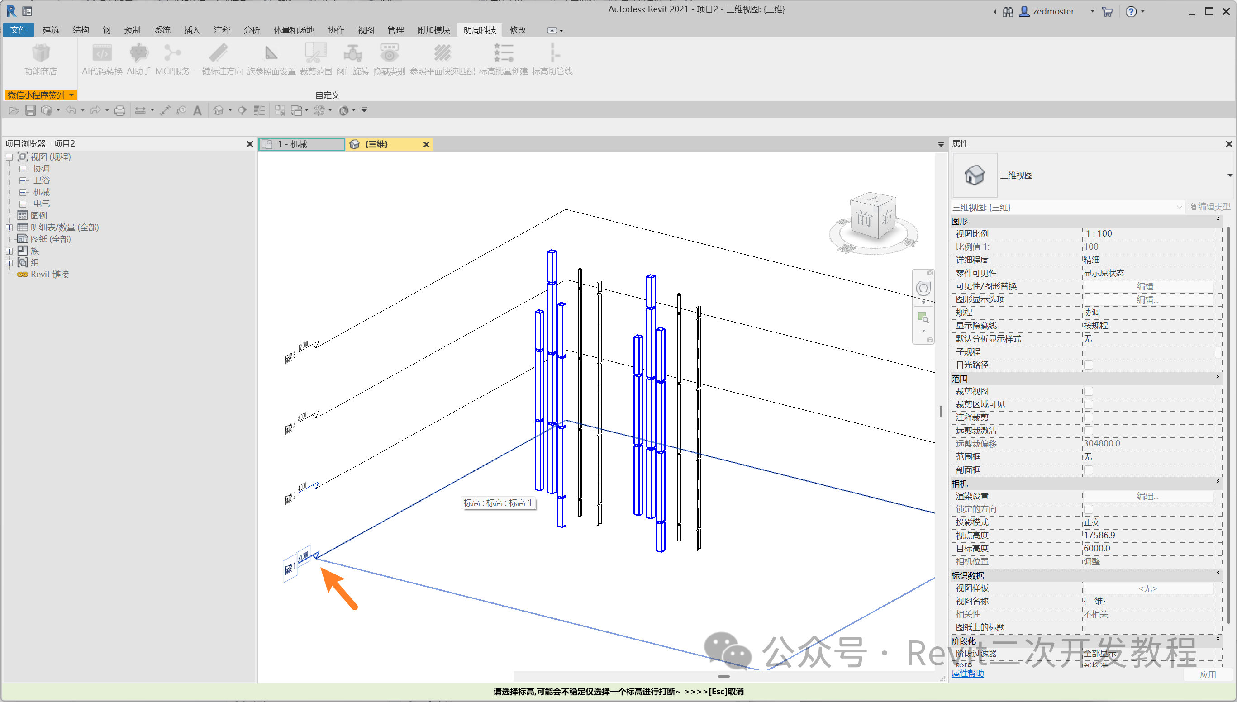Check the 剖面框 checkbox
The image size is (1237, 702).
click(1089, 470)
